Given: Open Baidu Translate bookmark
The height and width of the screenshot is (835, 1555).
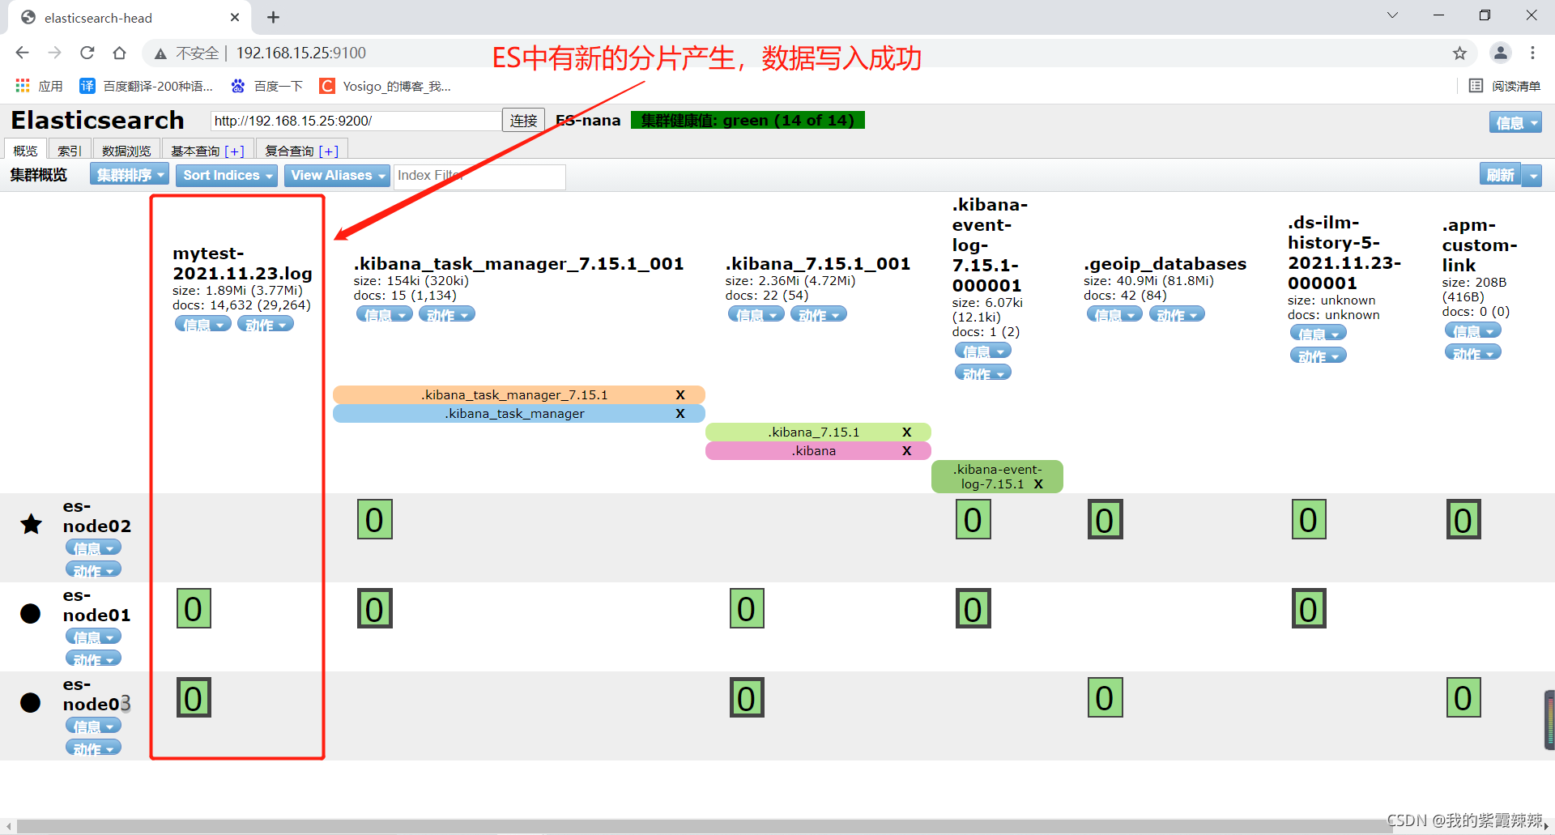Looking at the screenshot, I should point(147,86).
